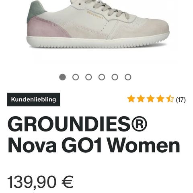
Task: Open the 17 reviews count link
Action: coord(181,100)
